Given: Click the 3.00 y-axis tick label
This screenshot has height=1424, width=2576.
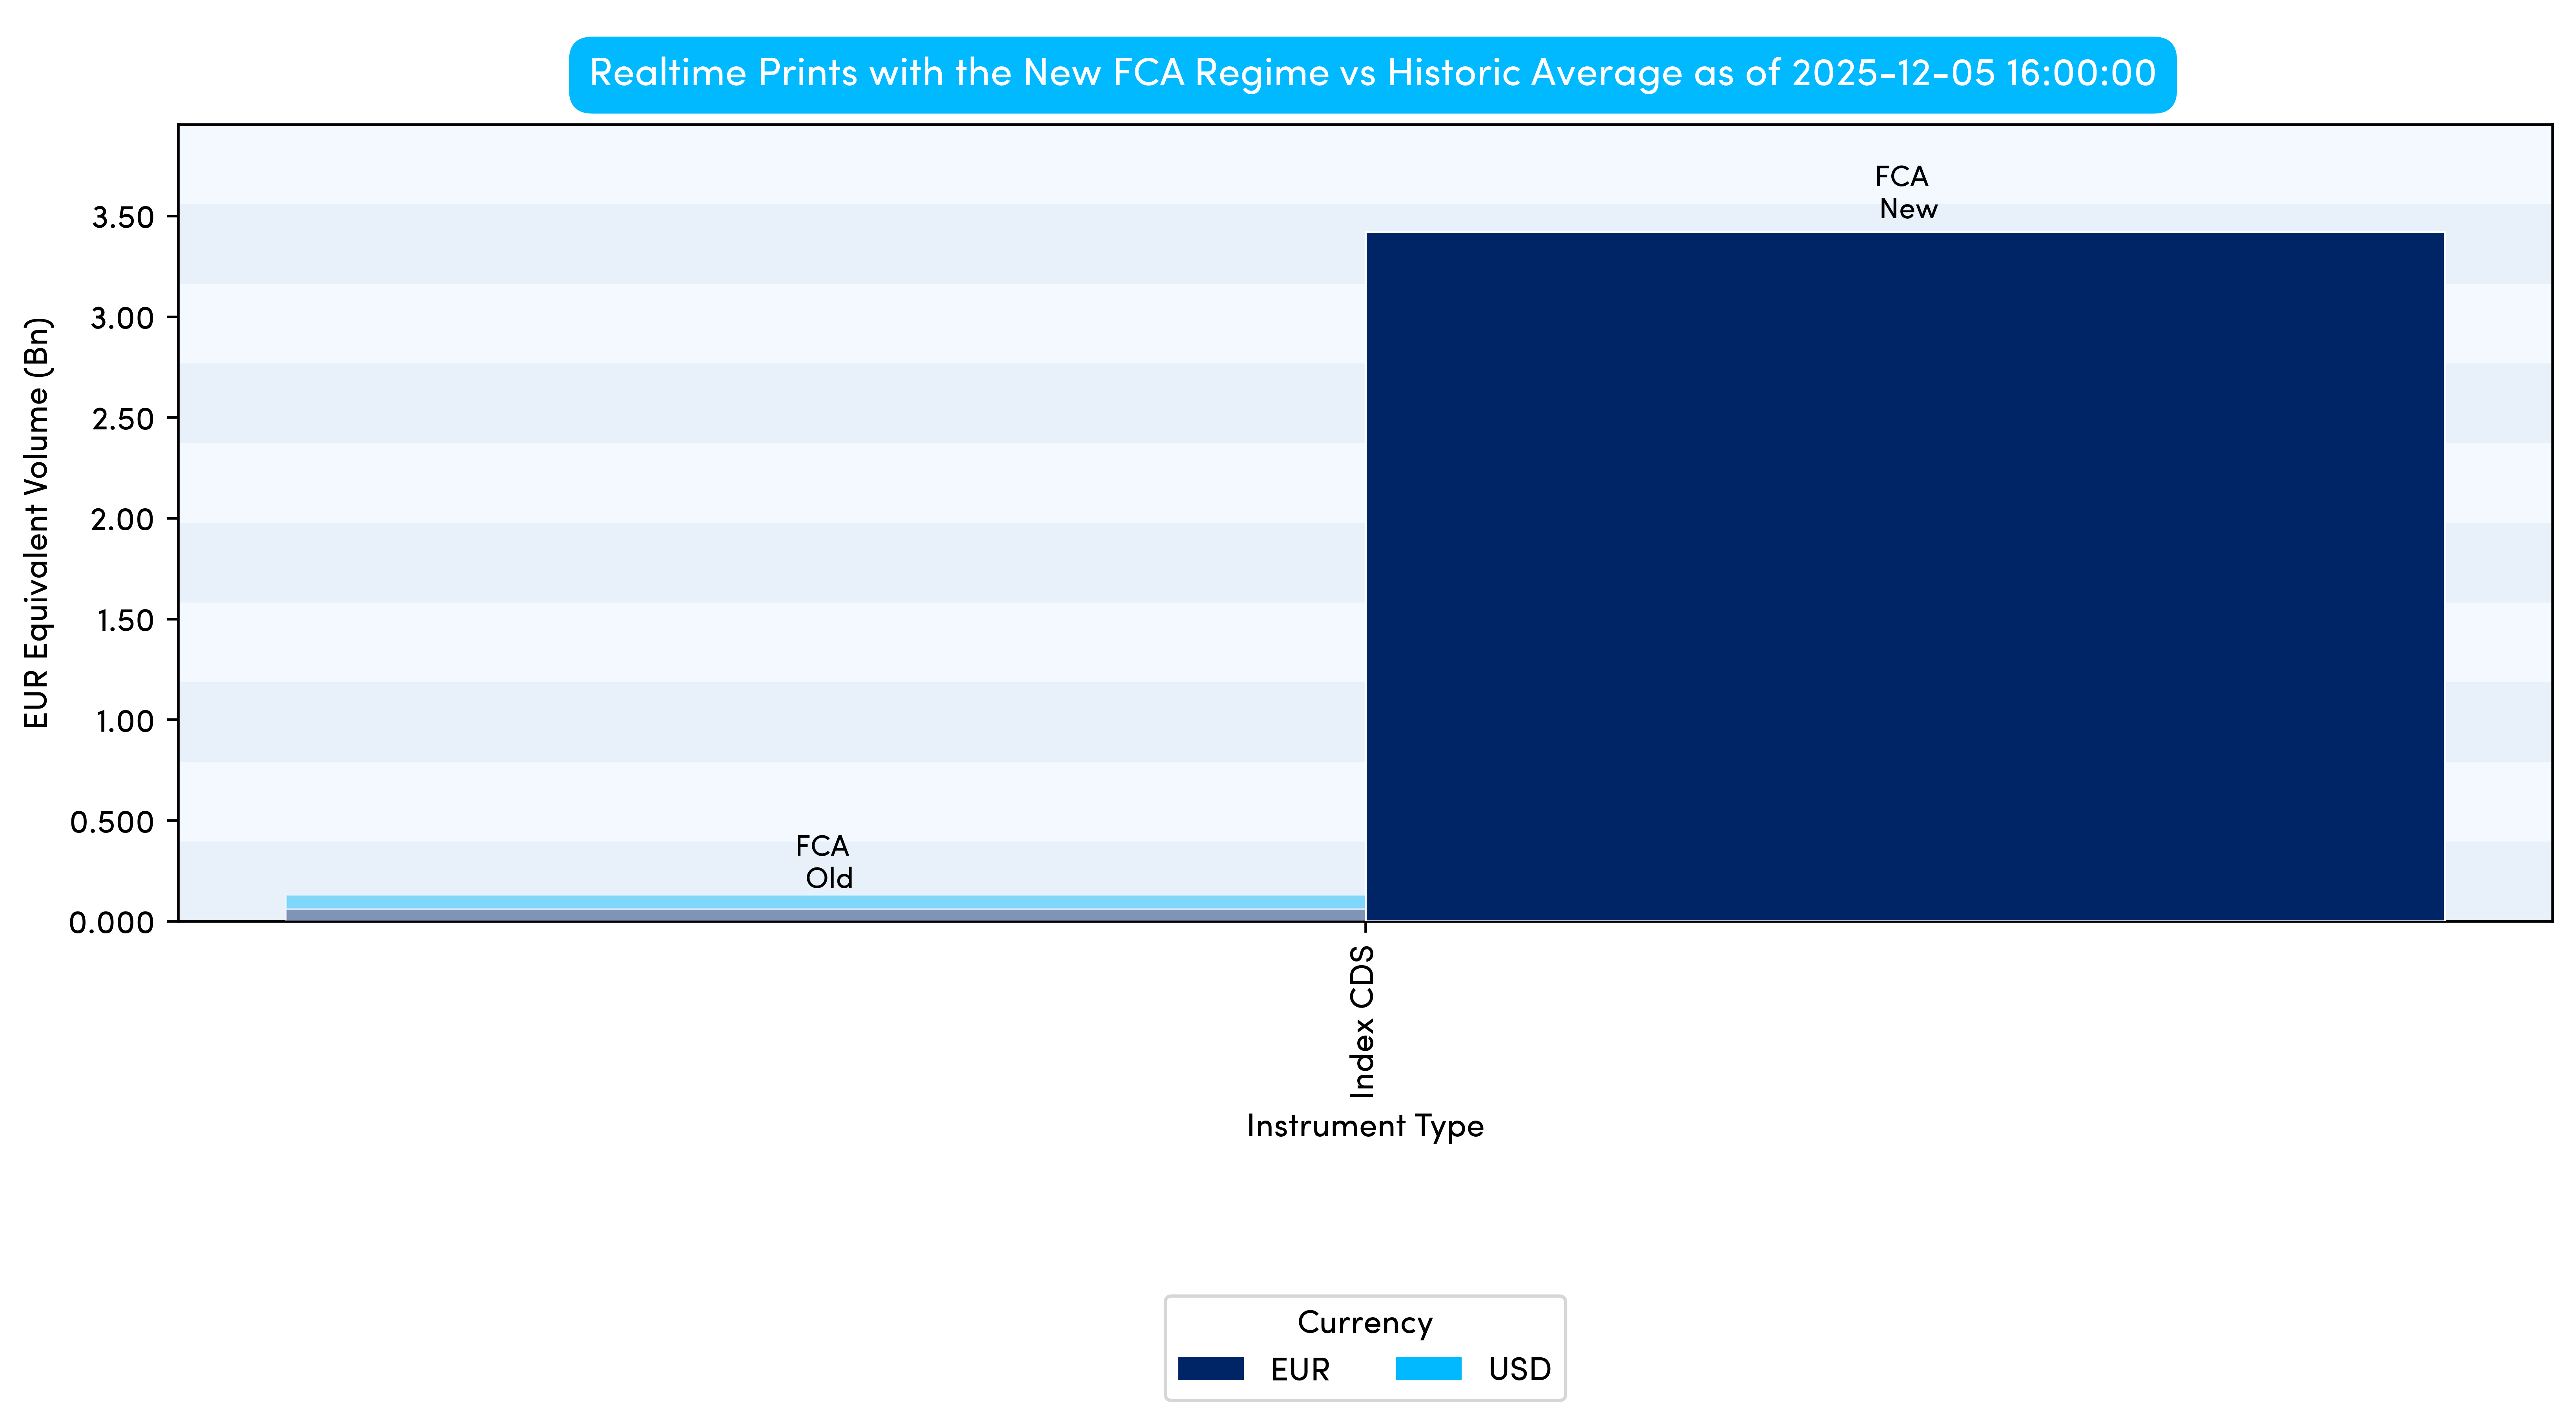Looking at the screenshot, I should pyautogui.click(x=123, y=318).
